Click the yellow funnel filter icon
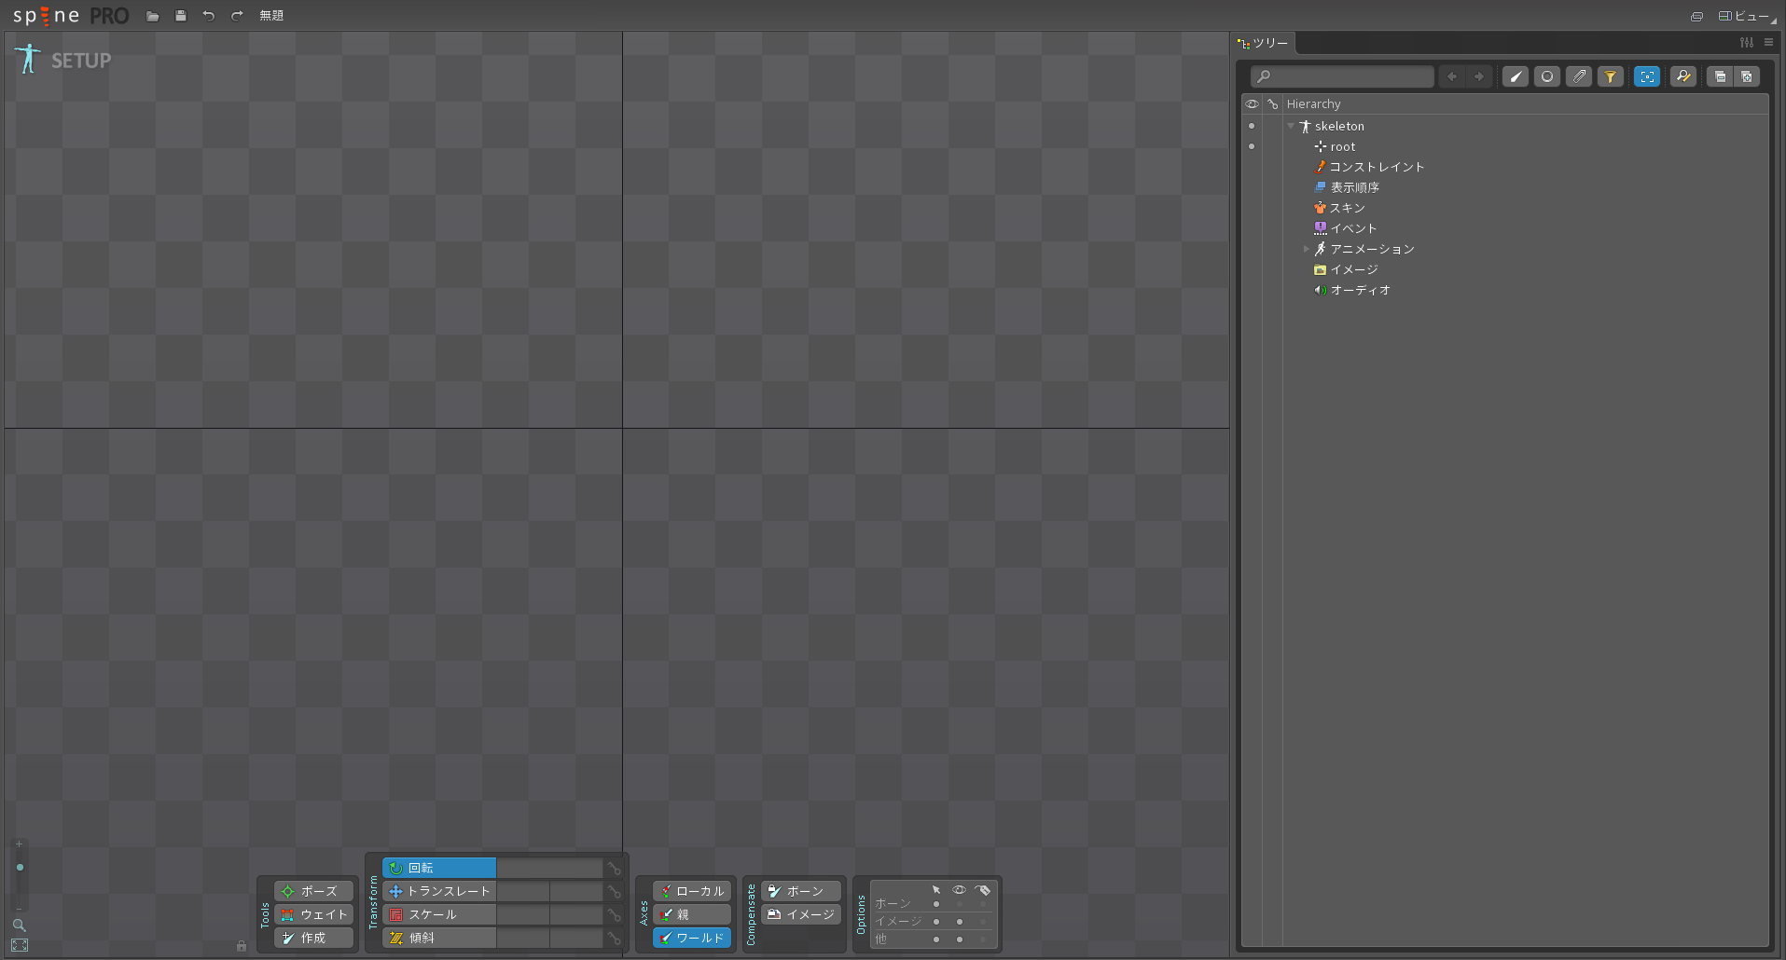 (x=1610, y=76)
